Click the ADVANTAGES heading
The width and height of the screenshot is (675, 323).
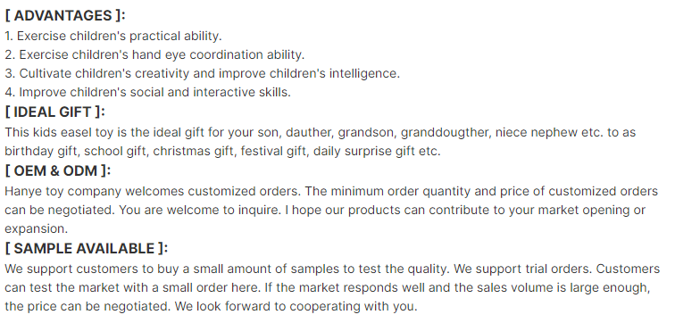[x=65, y=15]
